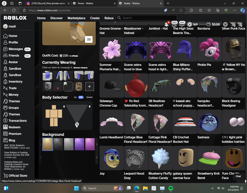The width and height of the screenshot is (247, 193).
Task: Launch Spotify from the Windows taskbar
Action: tap(171, 188)
